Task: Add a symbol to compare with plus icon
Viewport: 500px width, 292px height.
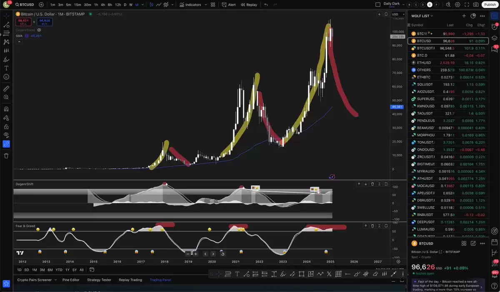Action: [41, 5]
